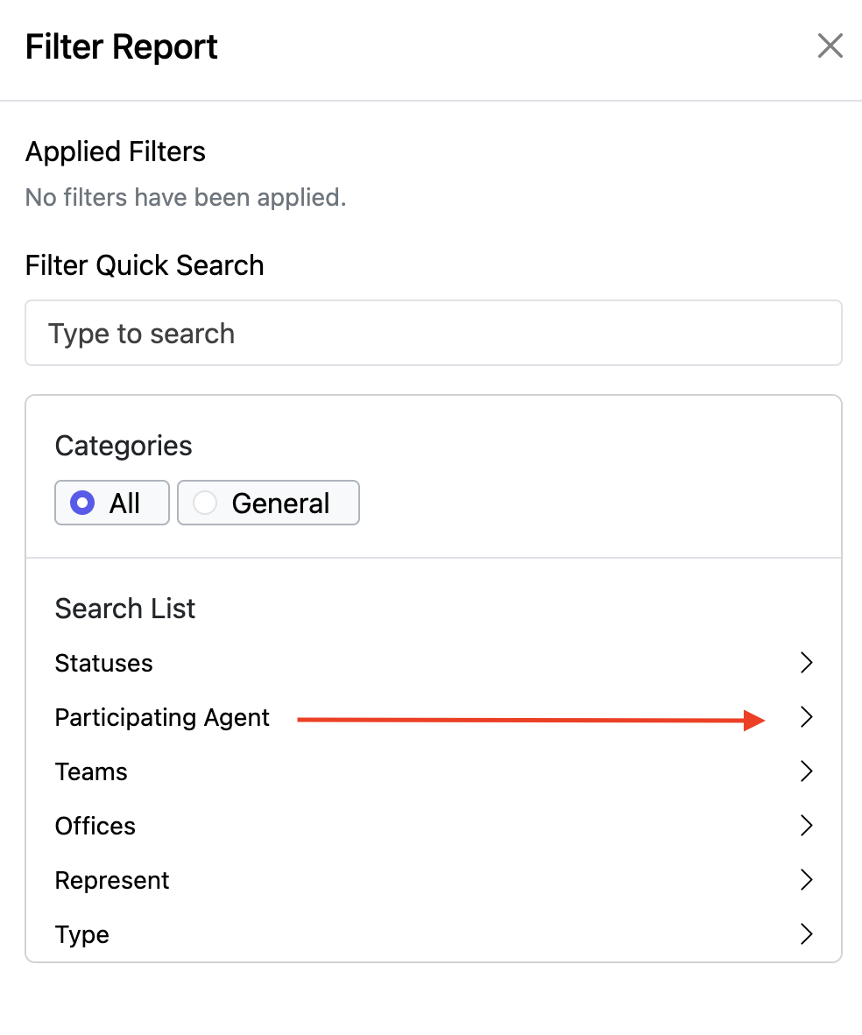The width and height of the screenshot is (862, 1035).
Task: Select the All category radio button
Action: click(82, 503)
